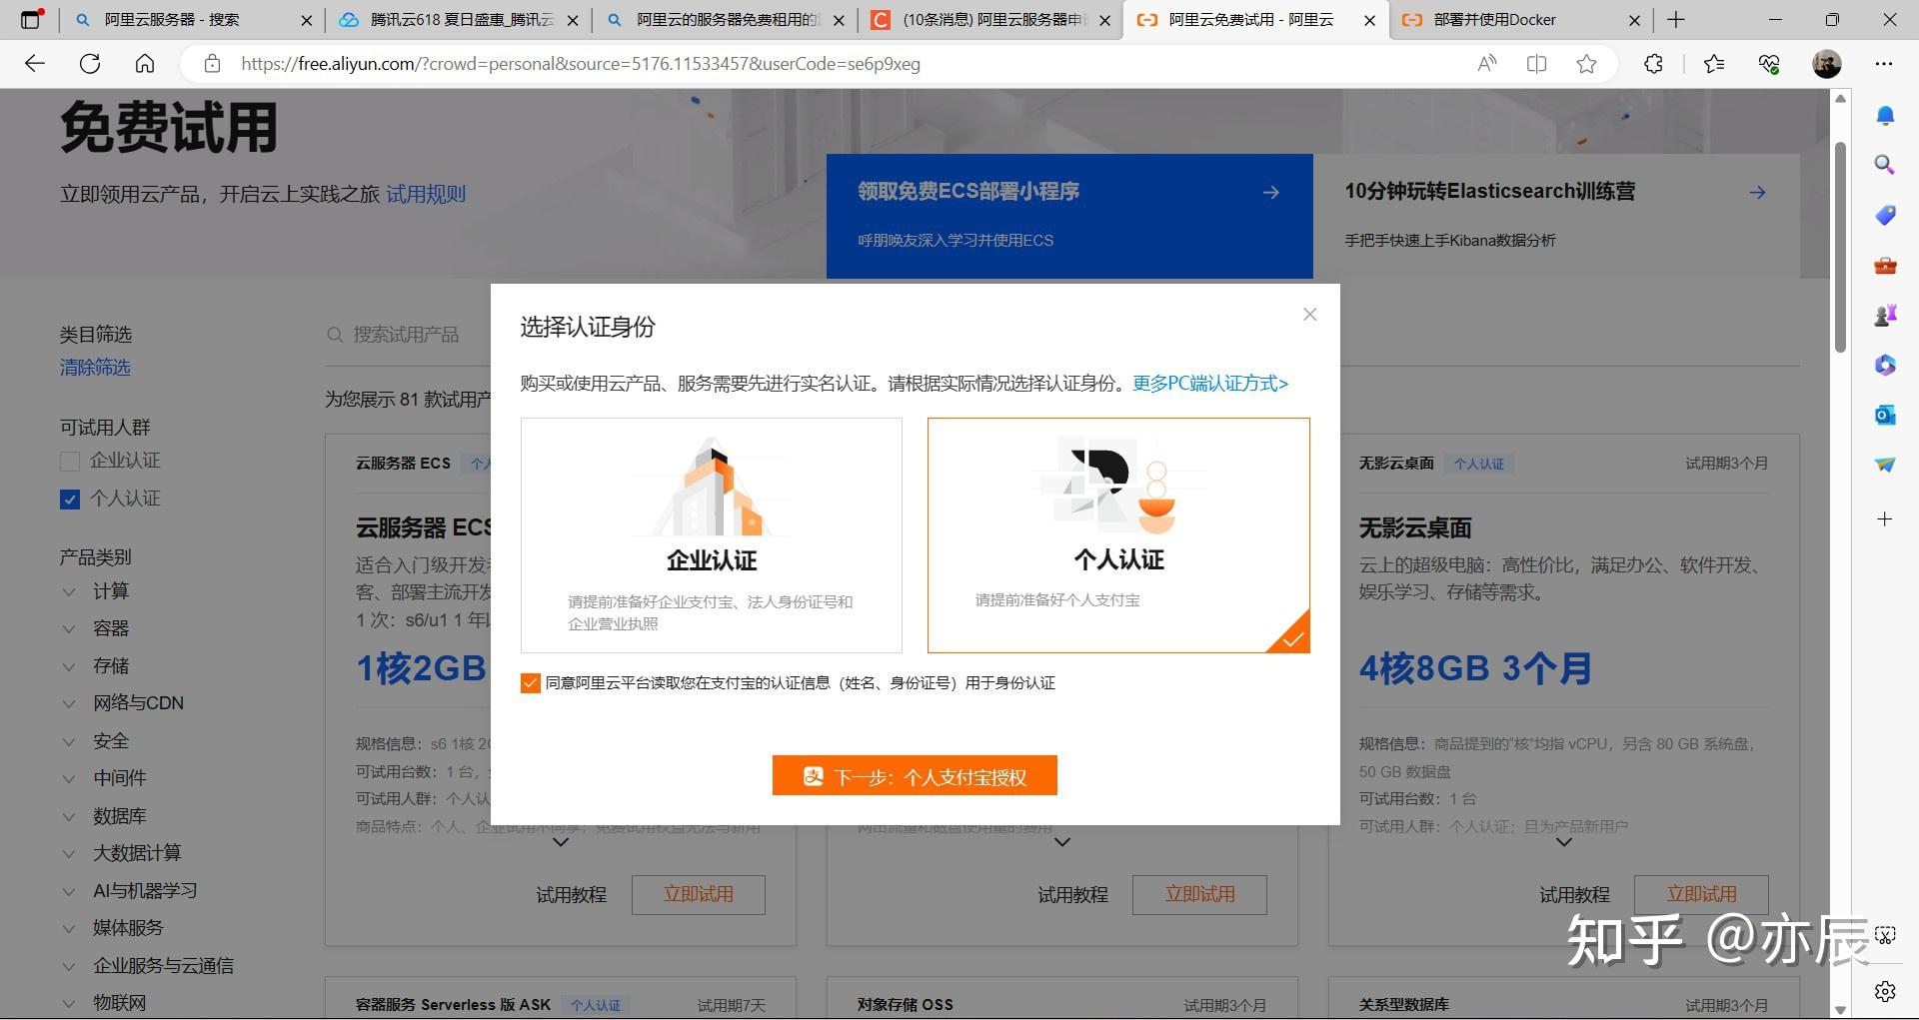Switch to the 部署并使用Docker tab
1919x1020 pixels.
pyautogui.click(x=1521, y=19)
